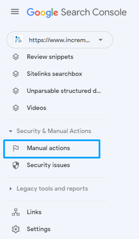Click the Sitelinks searchbox layers icon
Image resolution: width=139 pixels, height=239 pixels.
[16, 74]
